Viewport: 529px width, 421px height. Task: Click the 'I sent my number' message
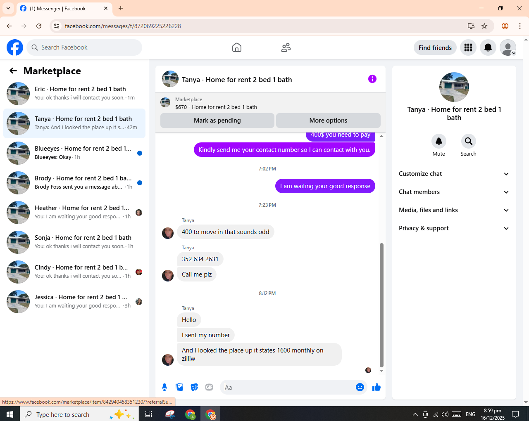click(206, 335)
